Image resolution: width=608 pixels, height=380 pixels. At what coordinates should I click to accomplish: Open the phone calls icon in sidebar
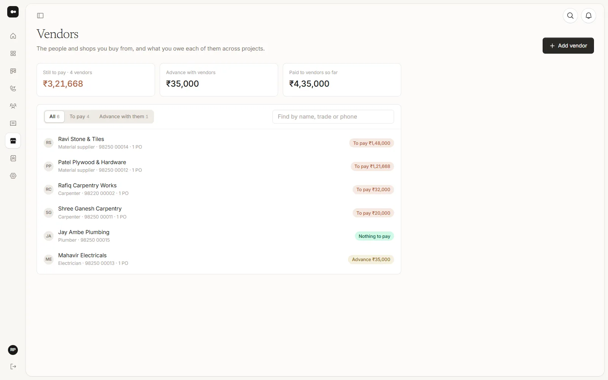tap(13, 89)
